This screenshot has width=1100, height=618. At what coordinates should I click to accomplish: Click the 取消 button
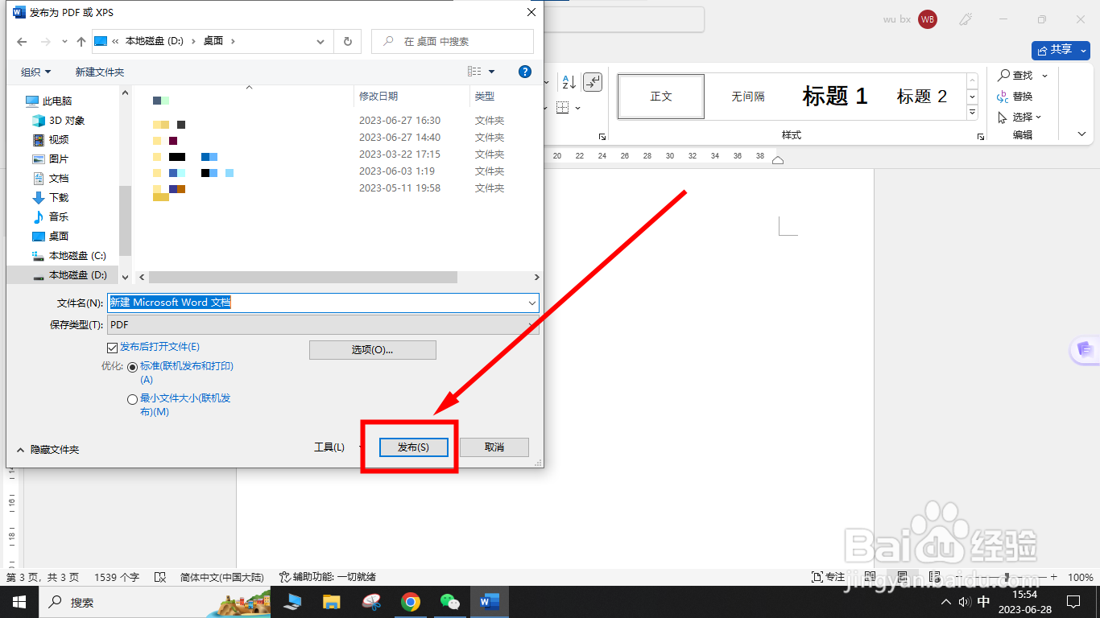click(x=494, y=447)
